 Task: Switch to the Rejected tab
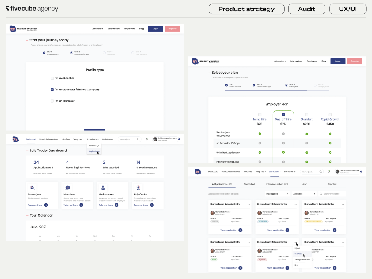[332, 184]
